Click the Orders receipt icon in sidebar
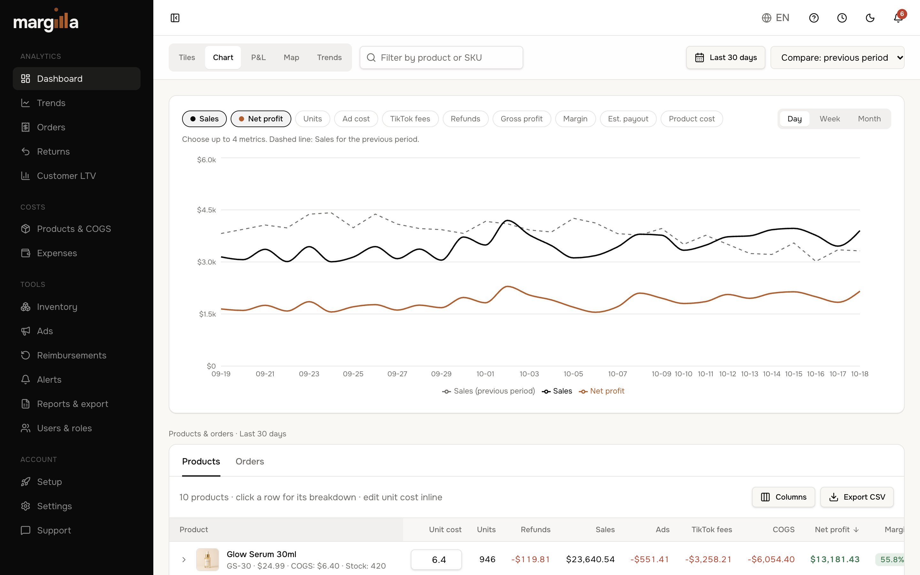 pyautogui.click(x=26, y=127)
